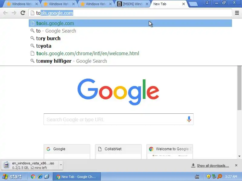Open the Chrome hamburger menu
The image size is (242, 181).
click(x=237, y=13)
